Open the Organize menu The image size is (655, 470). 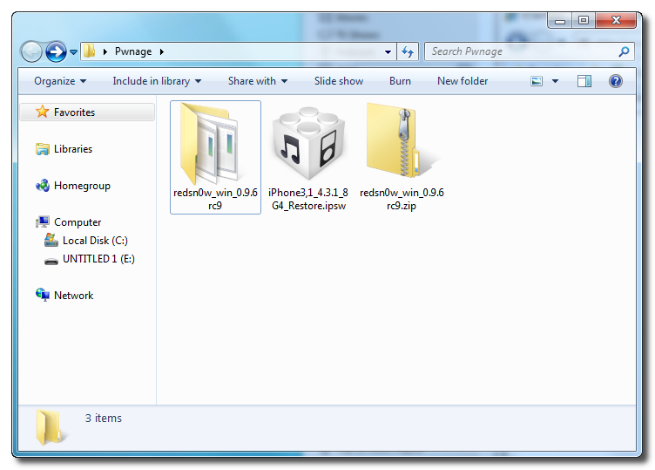tap(60, 81)
